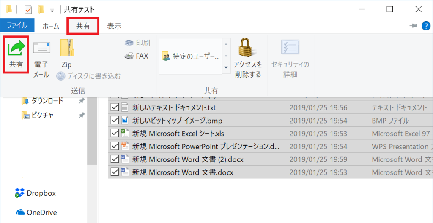
Task: Open Downloads folder in navigation pane
Action: 47,100
